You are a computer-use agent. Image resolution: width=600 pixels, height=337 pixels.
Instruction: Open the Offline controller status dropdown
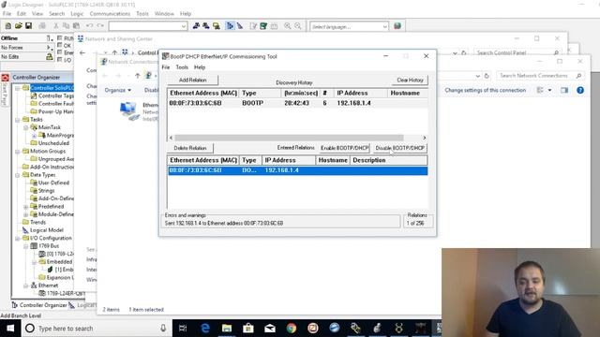tap(50, 38)
